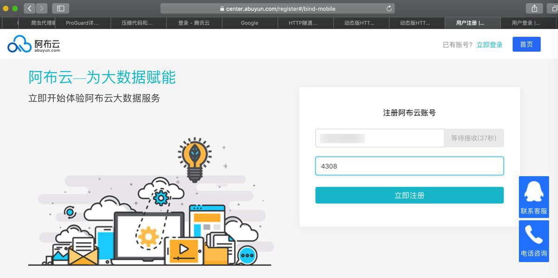The width and height of the screenshot is (558, 278).
Task: Switch to the 用户登录 tab
Action: 528,23
